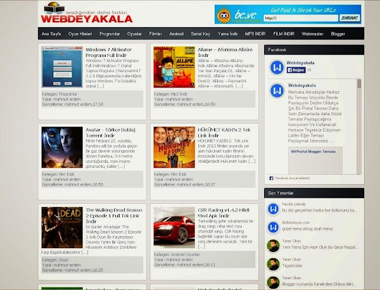This screenshot has width=380, height=290.
Task: Open HÜKÜMET KADIN 2 Tek Link İndir title
Action: point(224,132)
